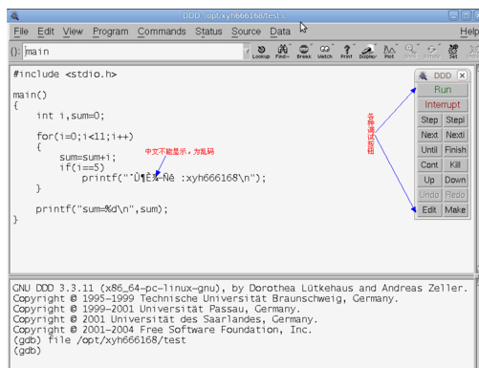Screen dimensions: 479x368
Task: Open the Data menu
Action: 280,32
